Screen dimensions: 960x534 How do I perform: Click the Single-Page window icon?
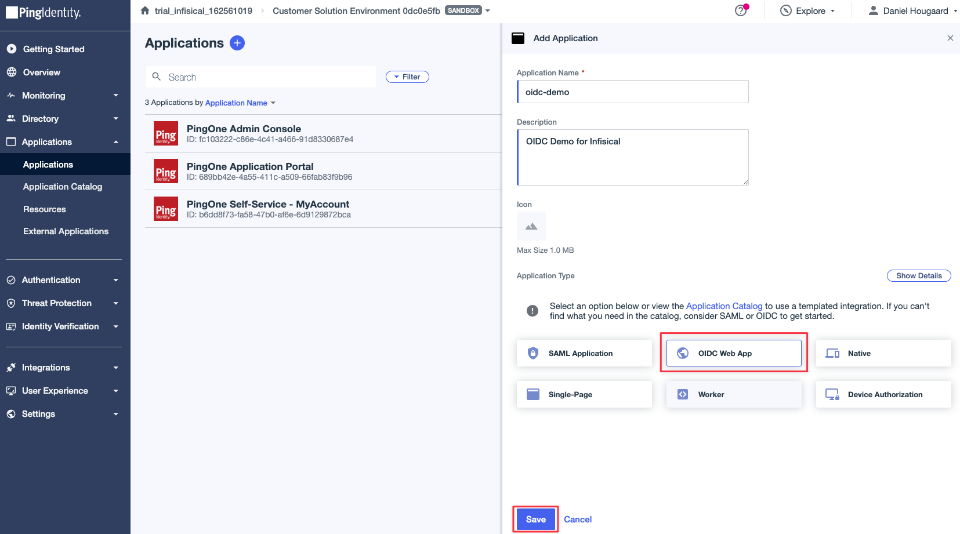click(x=533, y=394)
